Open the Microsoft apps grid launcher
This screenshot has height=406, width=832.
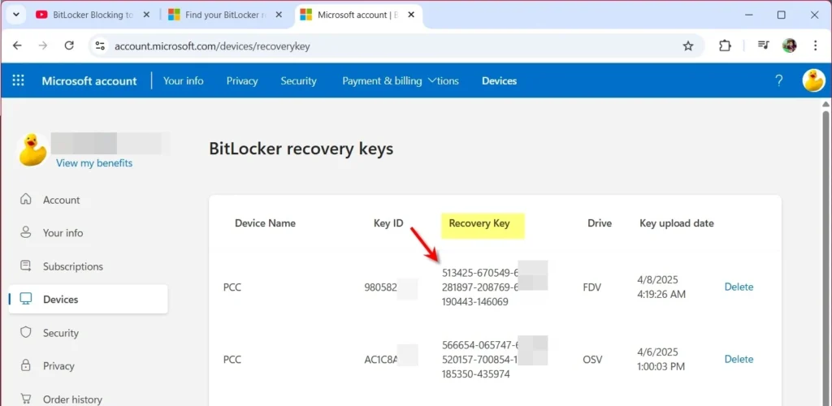pos(19,80)
